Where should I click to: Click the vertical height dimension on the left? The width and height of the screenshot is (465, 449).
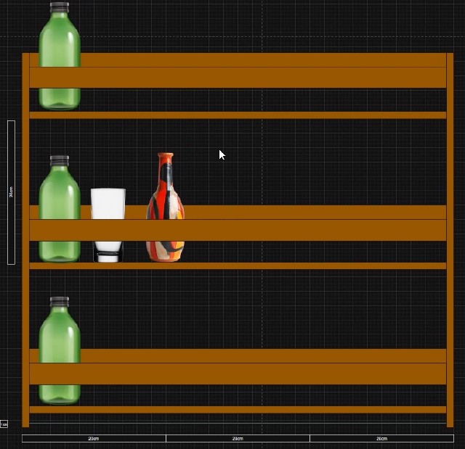[11, 192]
